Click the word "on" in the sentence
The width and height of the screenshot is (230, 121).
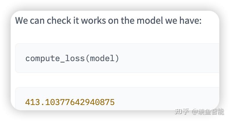coord(114,21)
